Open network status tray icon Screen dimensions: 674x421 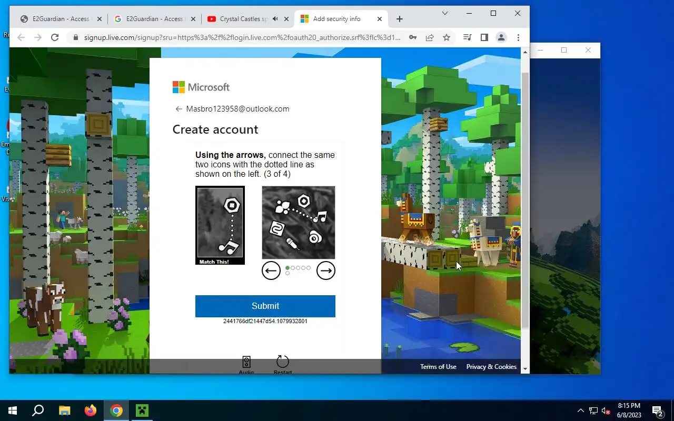pyautogui.click(x=593, y=410)
